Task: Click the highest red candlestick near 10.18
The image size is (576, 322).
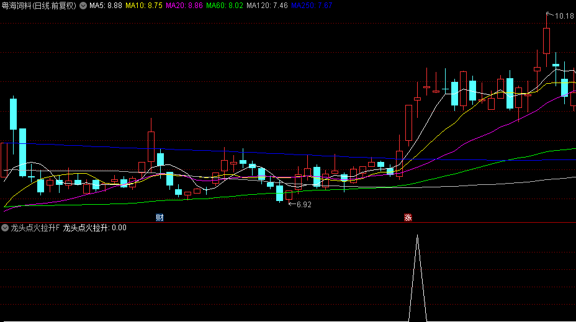Action: coord(546,40)
